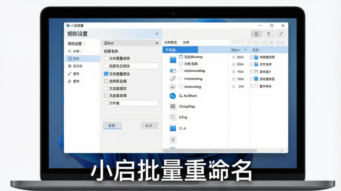Screen dimensions: 341x191
Task: Click the 2034 entry
Action: pyautogui.click(x=240, y=64)
